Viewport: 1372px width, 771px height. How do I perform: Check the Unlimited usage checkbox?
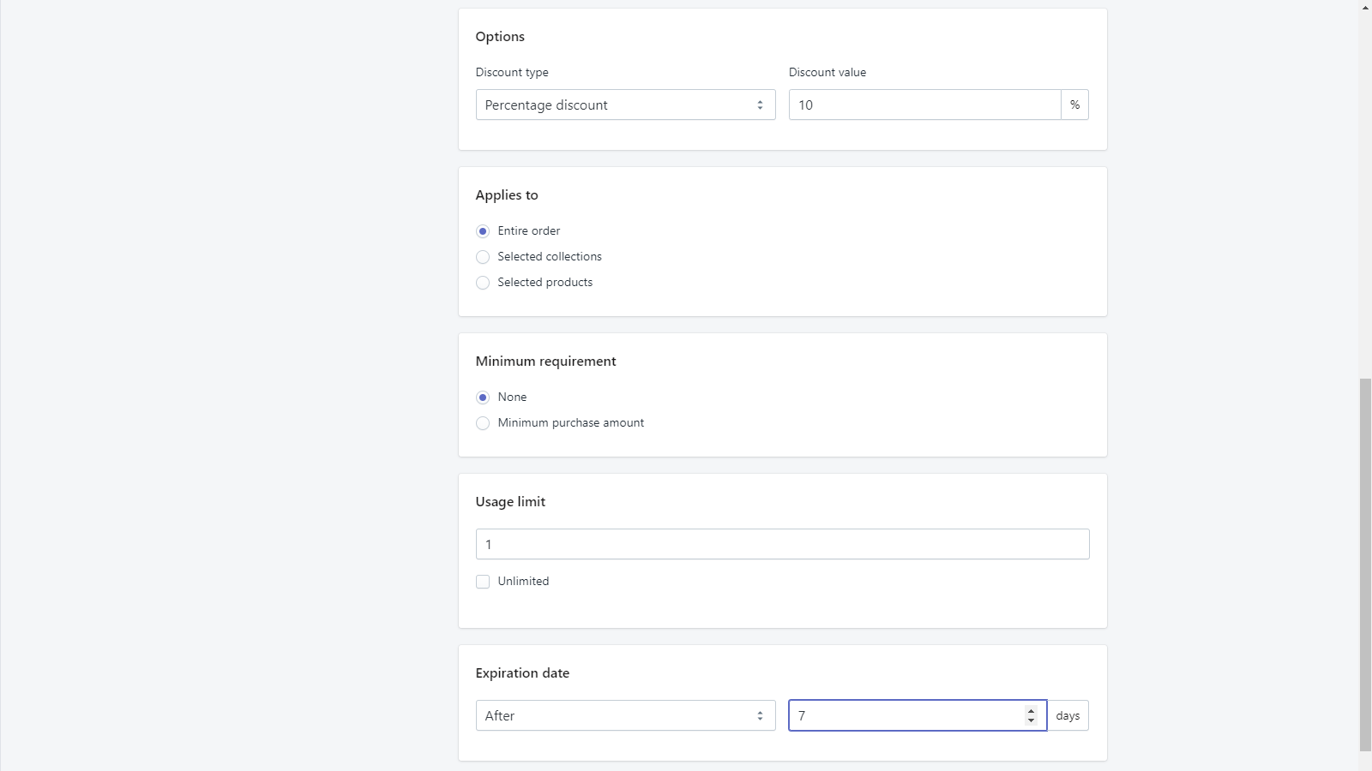tap(483, 582)
